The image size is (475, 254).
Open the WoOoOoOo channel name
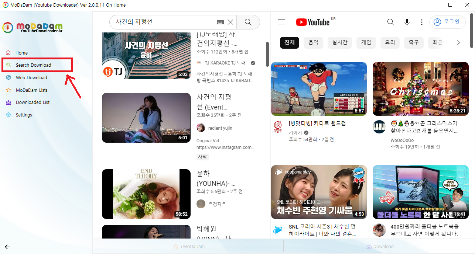(x=402, y=140)
